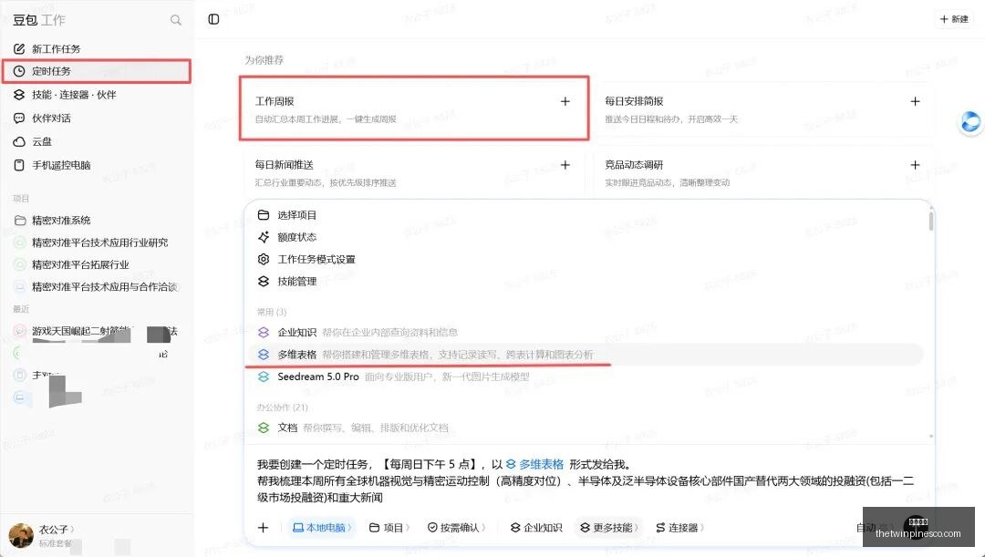Click the 新工作任务 pencil icon
Screen dimensions: 985x557
pos(19,49)
